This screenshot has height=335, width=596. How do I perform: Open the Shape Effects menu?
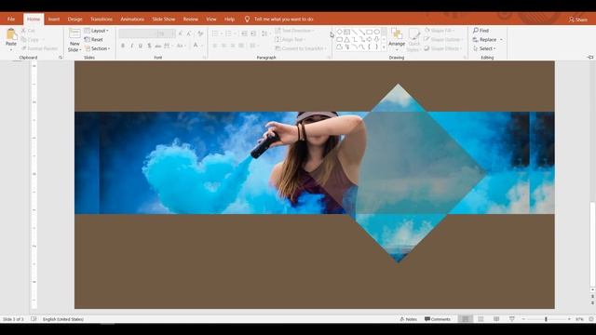(443, 48)
